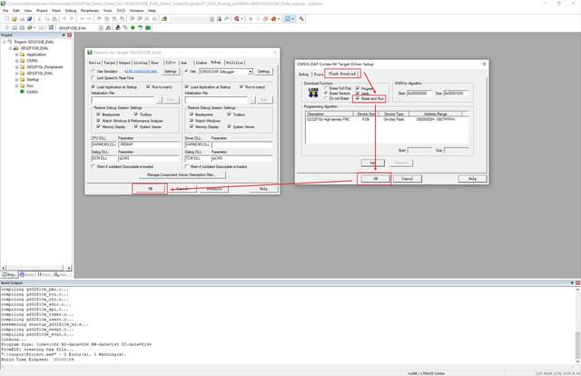
Task: Switch to Utilities tab in Options dialog
Action: [x=234, y=63]
